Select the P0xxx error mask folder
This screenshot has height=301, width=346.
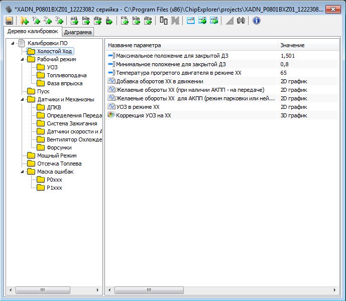coord(54,180)
